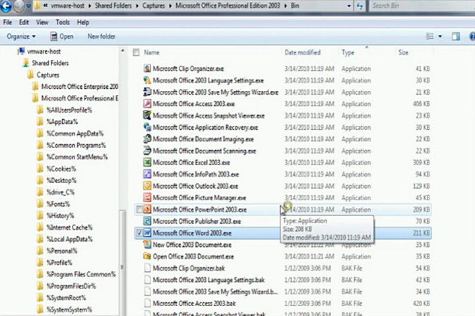Open the Help menu

[x=82, y=22]
